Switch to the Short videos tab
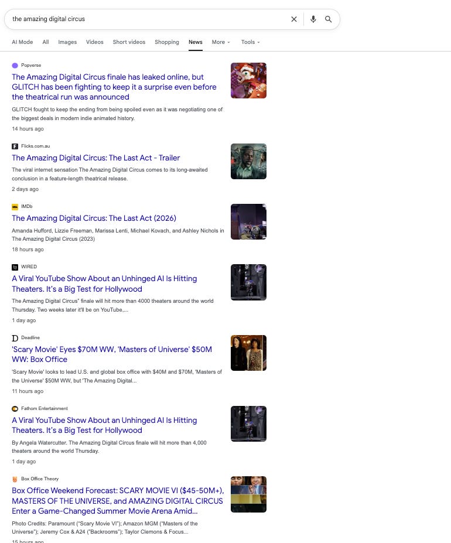451x543 pixels. (x=129, y=42)
